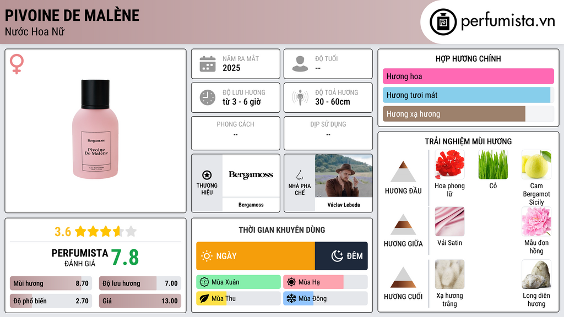564x317 pixels.
Task: Click the Mùa Đông season bar
Action: (x=325, y=299)
